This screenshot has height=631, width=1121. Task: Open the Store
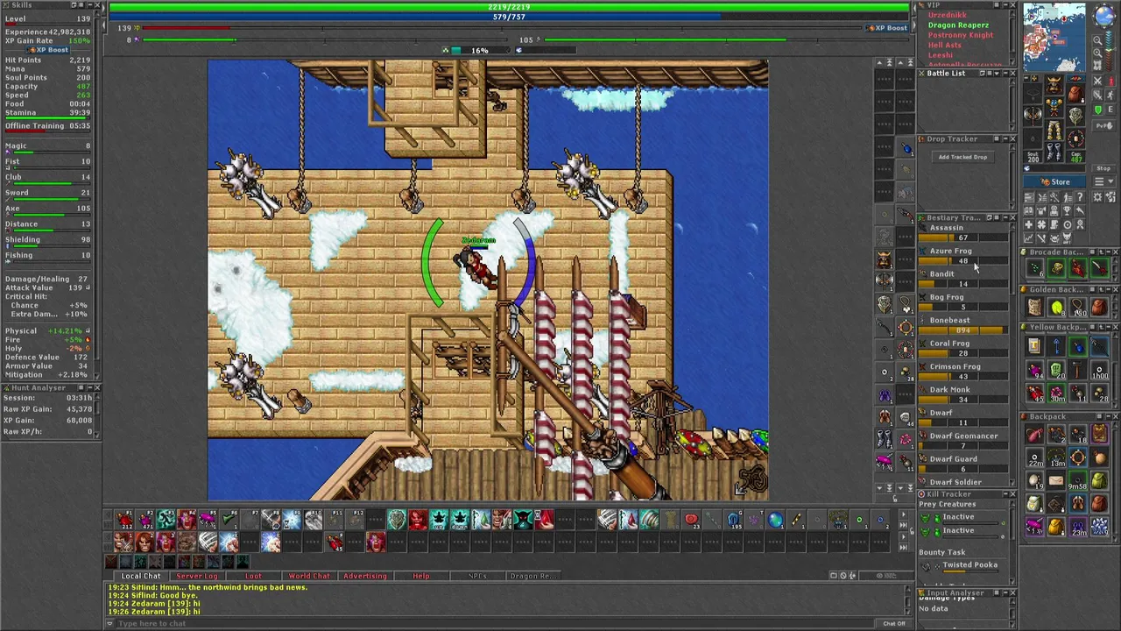pos(1054,181)
